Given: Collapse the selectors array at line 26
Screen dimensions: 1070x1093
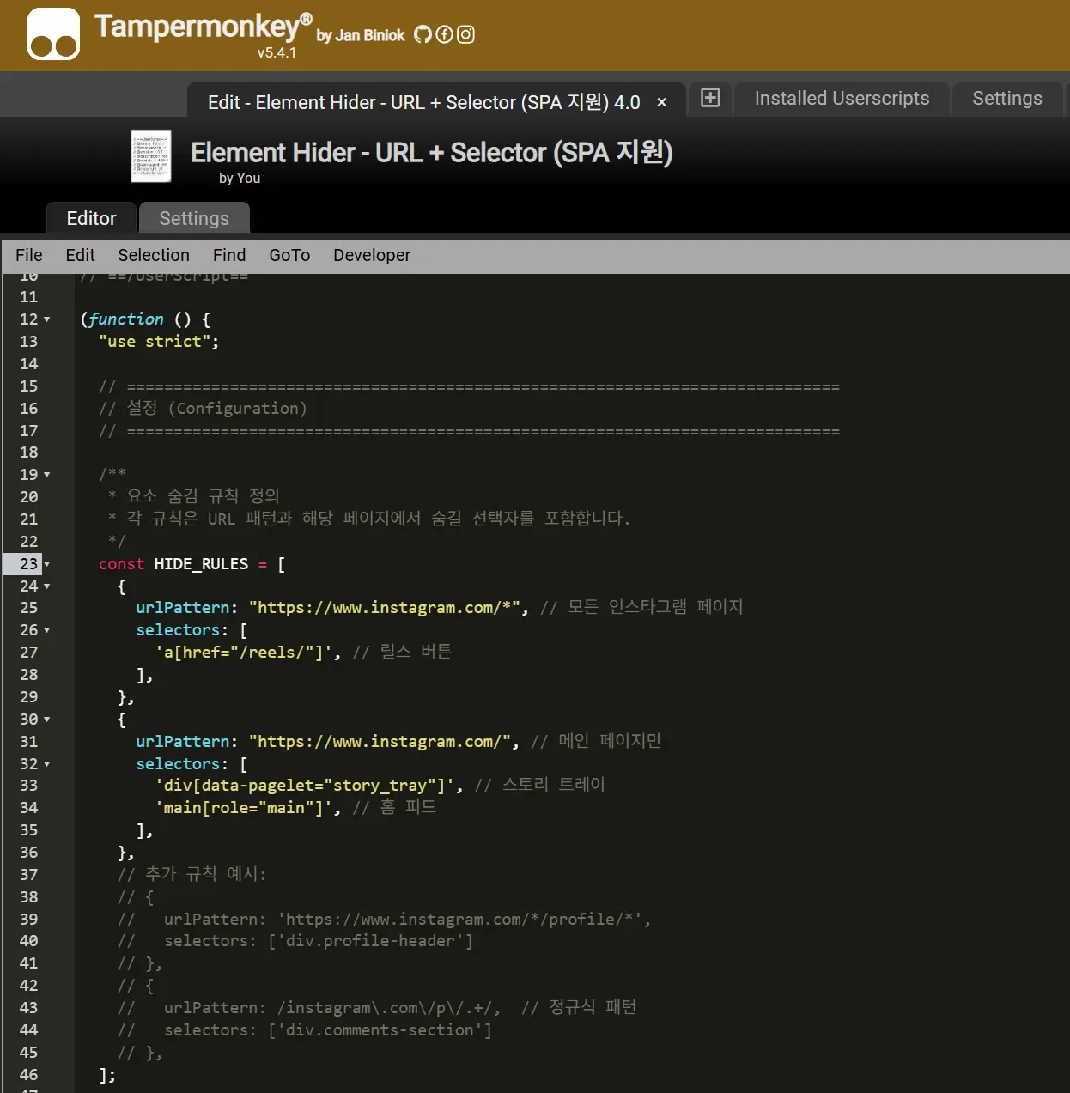Looking at the screenshot, I should [47, 630].
